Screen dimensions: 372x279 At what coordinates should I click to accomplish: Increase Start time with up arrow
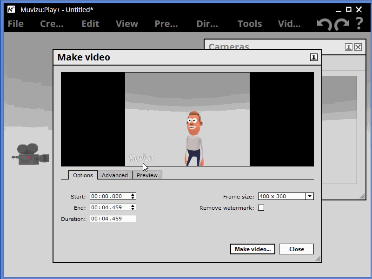click(x=133, y=194)
